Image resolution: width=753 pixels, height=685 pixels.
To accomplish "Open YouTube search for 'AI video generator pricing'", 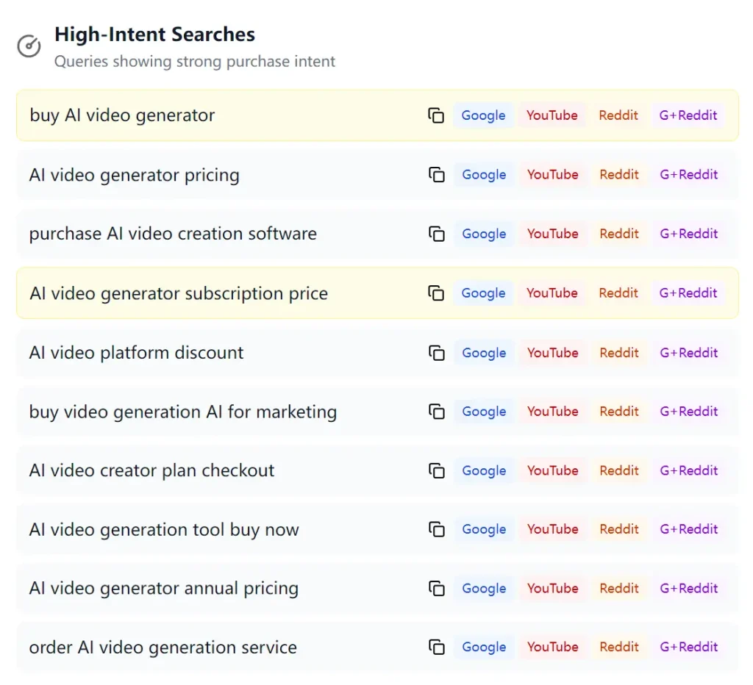I will [552, 175].
